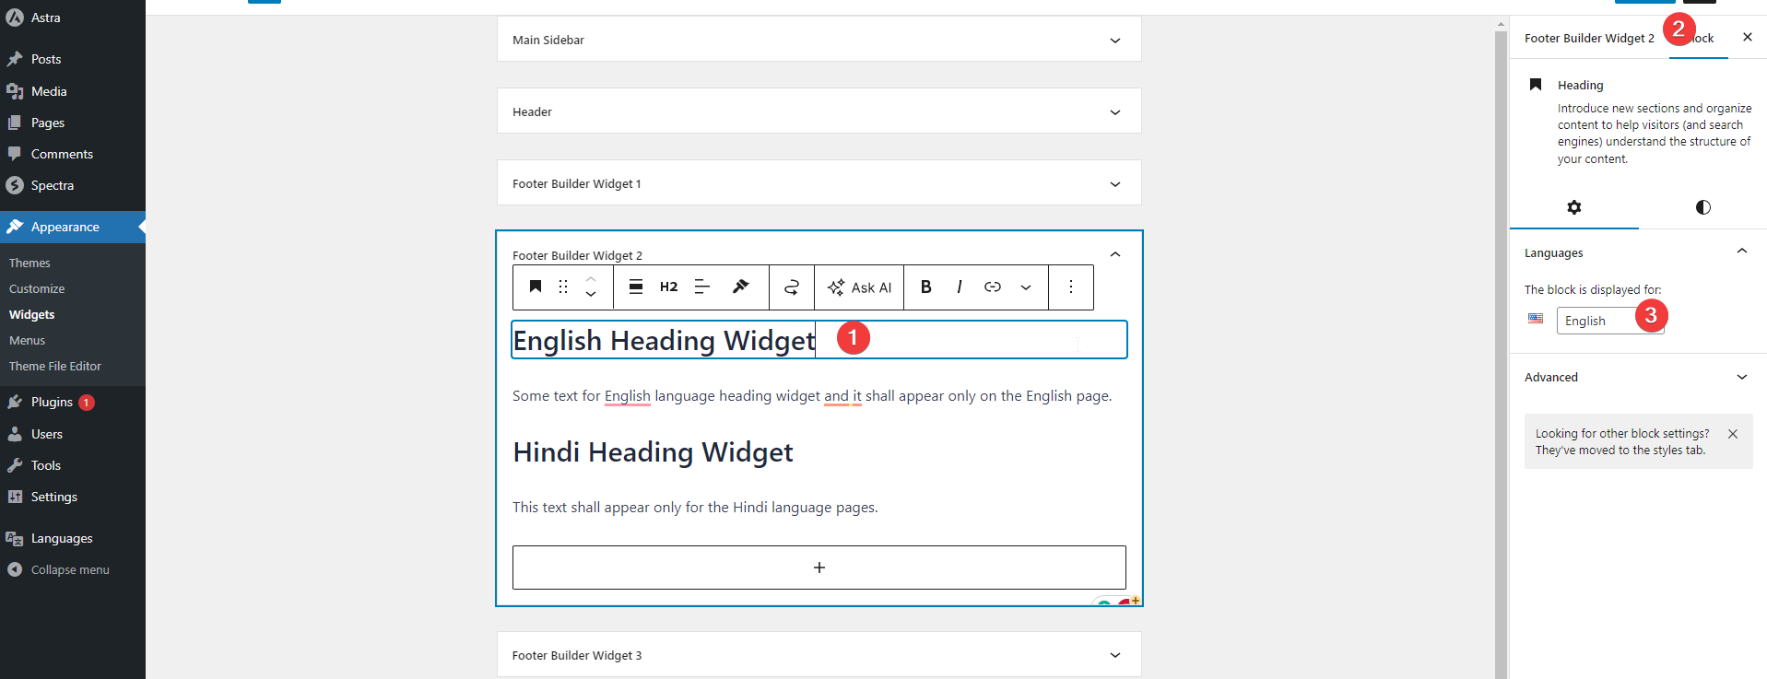Click the Heading bookmark icon in sidebar panel

tap(1536, 85)
